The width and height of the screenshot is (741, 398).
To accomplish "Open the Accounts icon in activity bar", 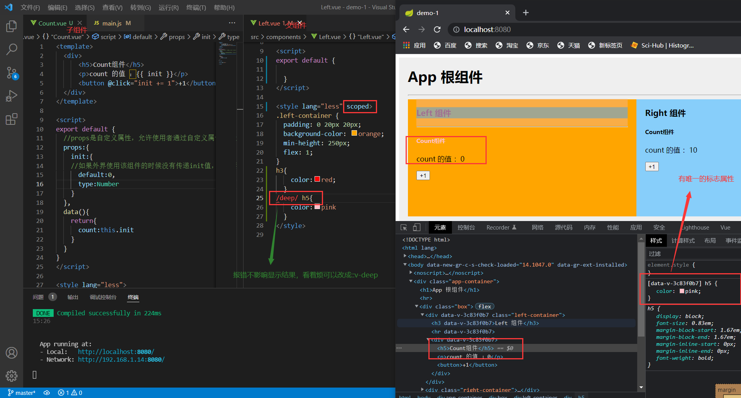I will point(12,353).
